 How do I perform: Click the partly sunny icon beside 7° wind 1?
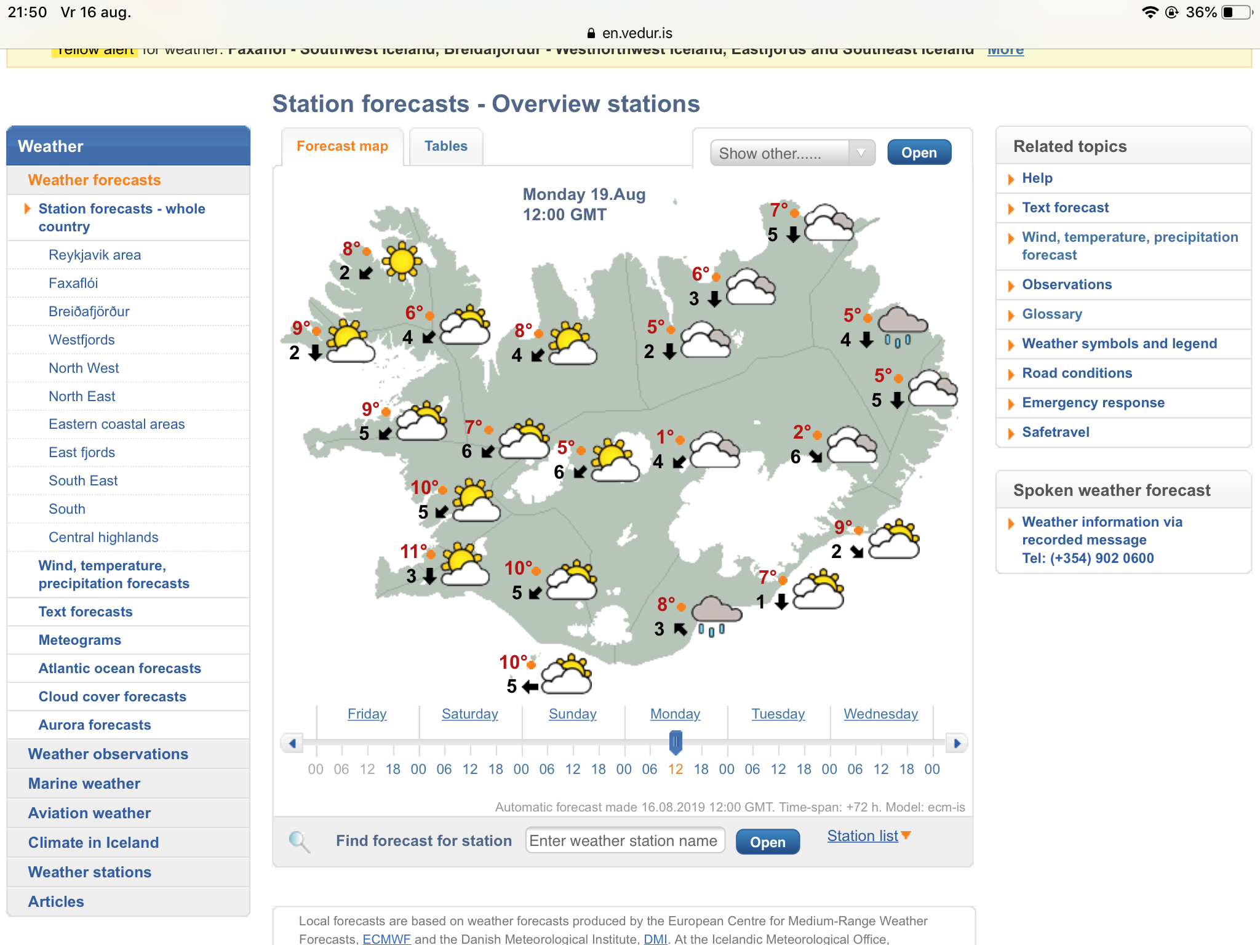pos(818,589)
